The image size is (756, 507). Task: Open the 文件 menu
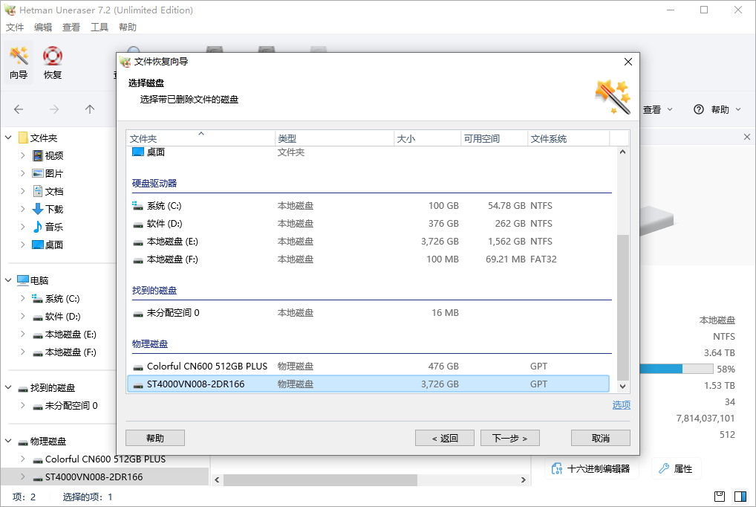[x=15, y=27]
